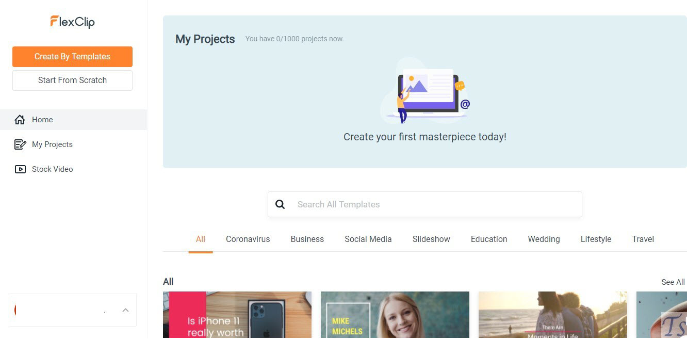This screenshot has height=340, width=687.
Task: Click the search magnifier icon
Action: 280,204
